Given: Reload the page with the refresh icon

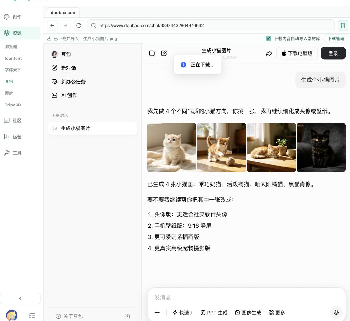Looking at the screenshot, I should coord(79,26).
